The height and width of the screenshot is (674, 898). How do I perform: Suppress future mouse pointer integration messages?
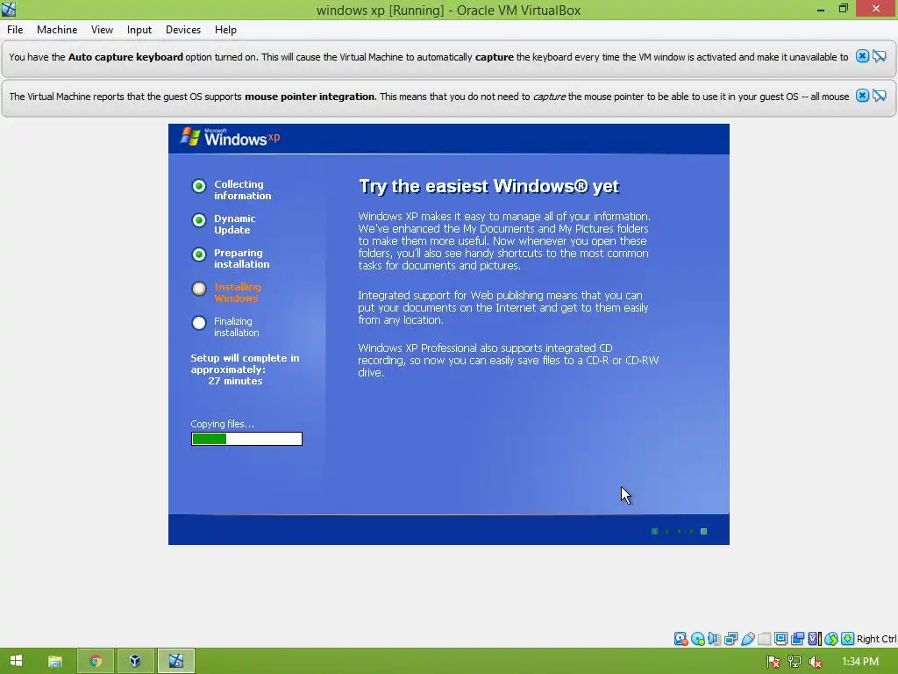click(879, 96)
